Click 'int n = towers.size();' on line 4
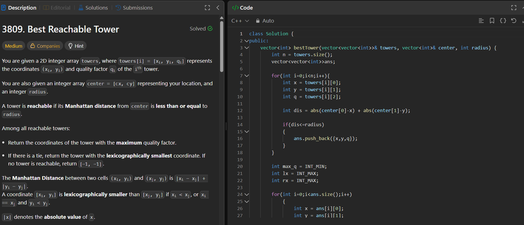 click(x=302, y=55)
